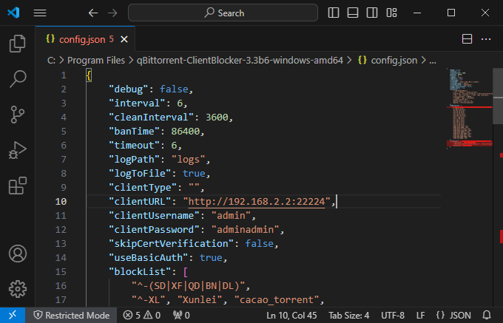Open editor More Actions ellipsis
Viewport: 503px width, 323px height.
(486, 39)
